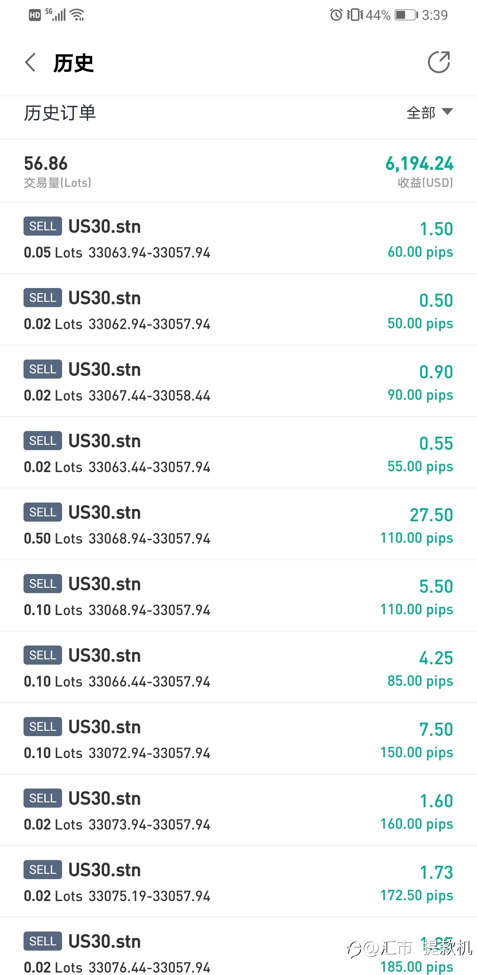Tap the HD indicator icon
Screen dimensions: 477x975
(x=35, y=15)
